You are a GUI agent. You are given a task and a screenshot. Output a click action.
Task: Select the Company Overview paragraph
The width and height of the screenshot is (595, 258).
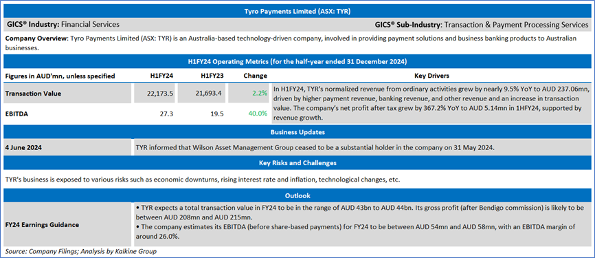(291, 43)
